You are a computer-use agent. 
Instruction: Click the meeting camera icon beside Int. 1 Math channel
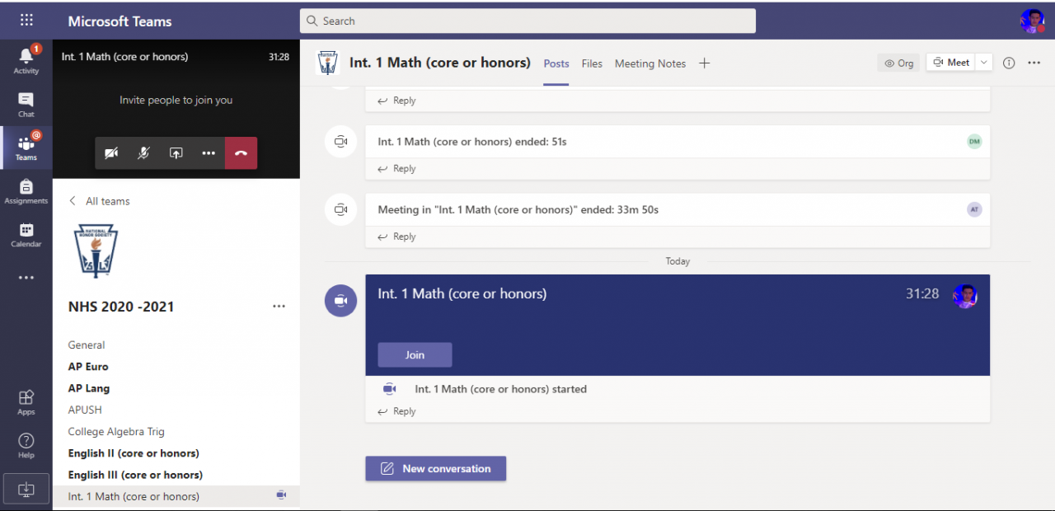coord(281,495)
